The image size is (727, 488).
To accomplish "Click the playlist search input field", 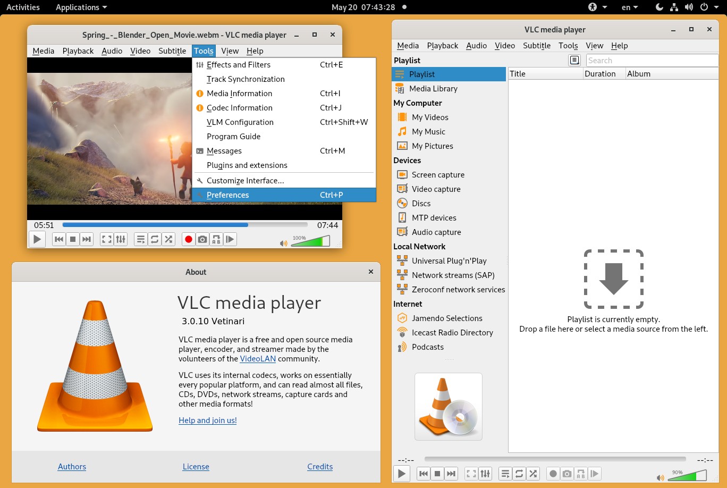I will (x=652, y=60).
